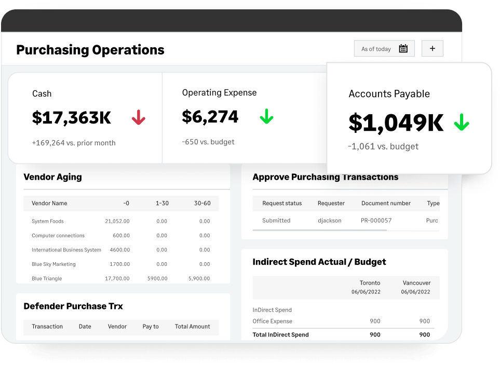Open the calendar date picker icon
This screenshot has height=365, width=500.
point(403,48)
